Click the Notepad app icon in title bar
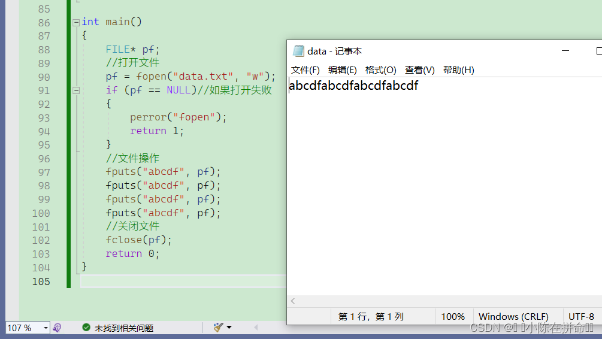Viewport: 602px width, 339px height. (x=298, y=51)
